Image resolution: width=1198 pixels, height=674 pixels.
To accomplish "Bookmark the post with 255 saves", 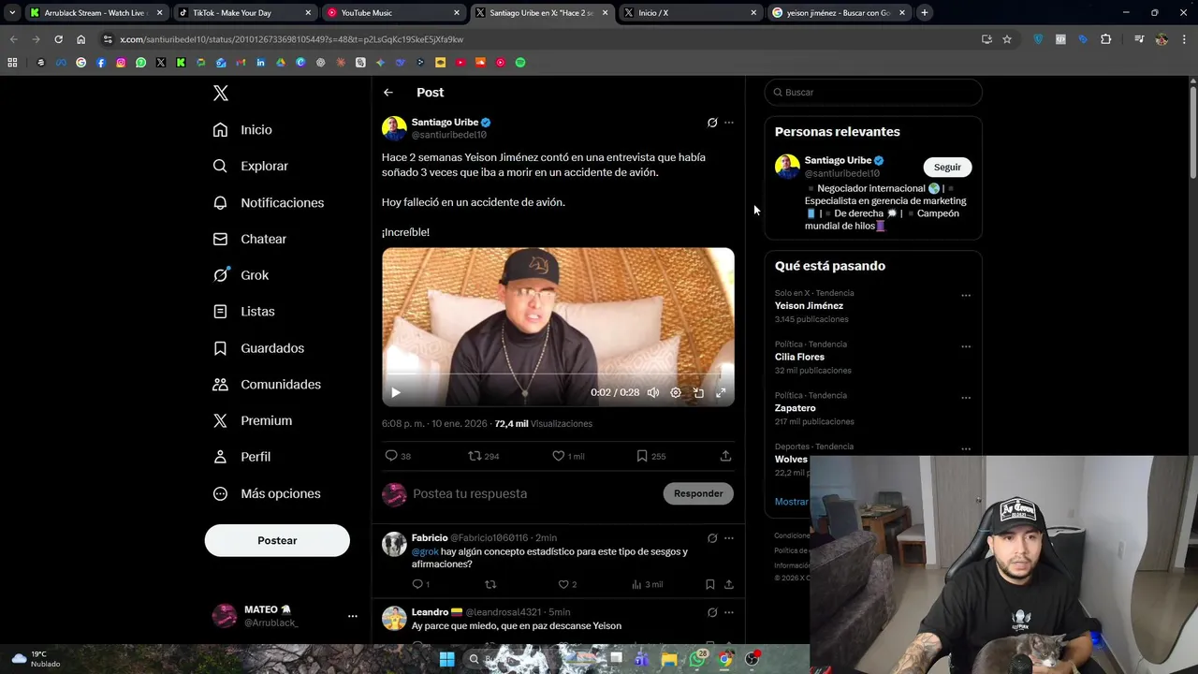I will [650, 456].
